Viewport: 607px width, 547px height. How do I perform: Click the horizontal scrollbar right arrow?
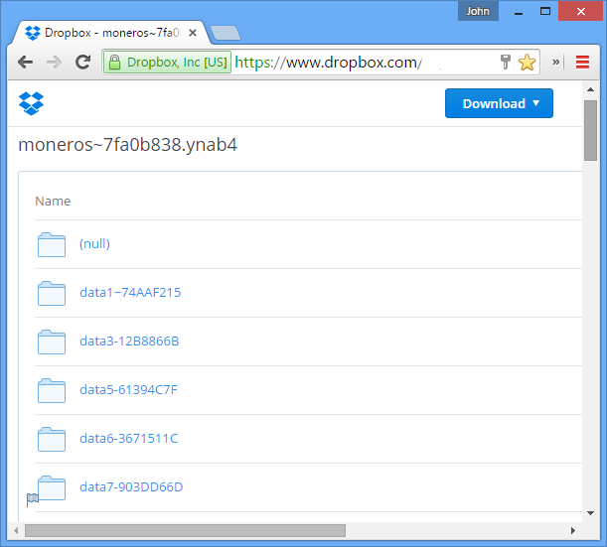pos(573,530)
